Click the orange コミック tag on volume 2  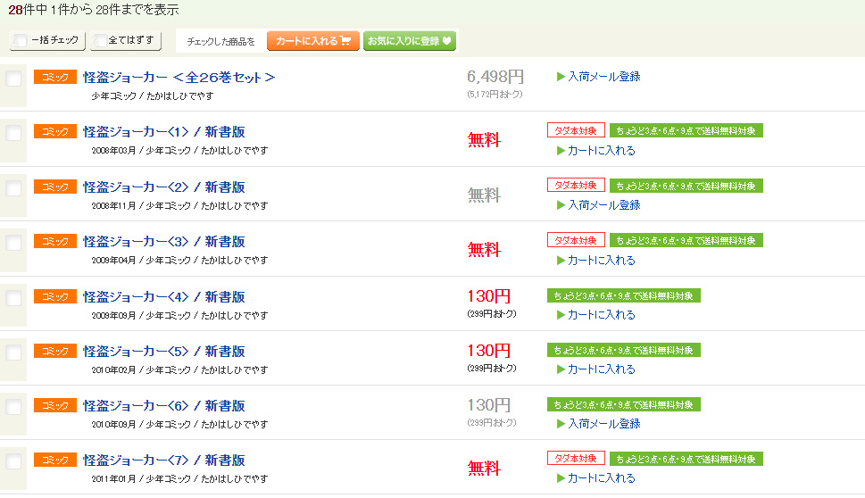(x=55, y=187)
